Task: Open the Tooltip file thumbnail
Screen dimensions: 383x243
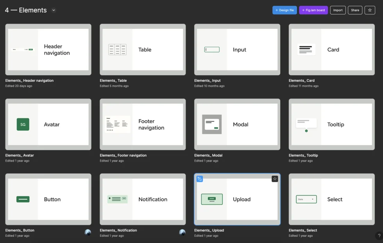Action: (x=332, y=125)
